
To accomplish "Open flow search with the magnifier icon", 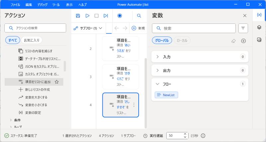I will [x=139, y=16].
